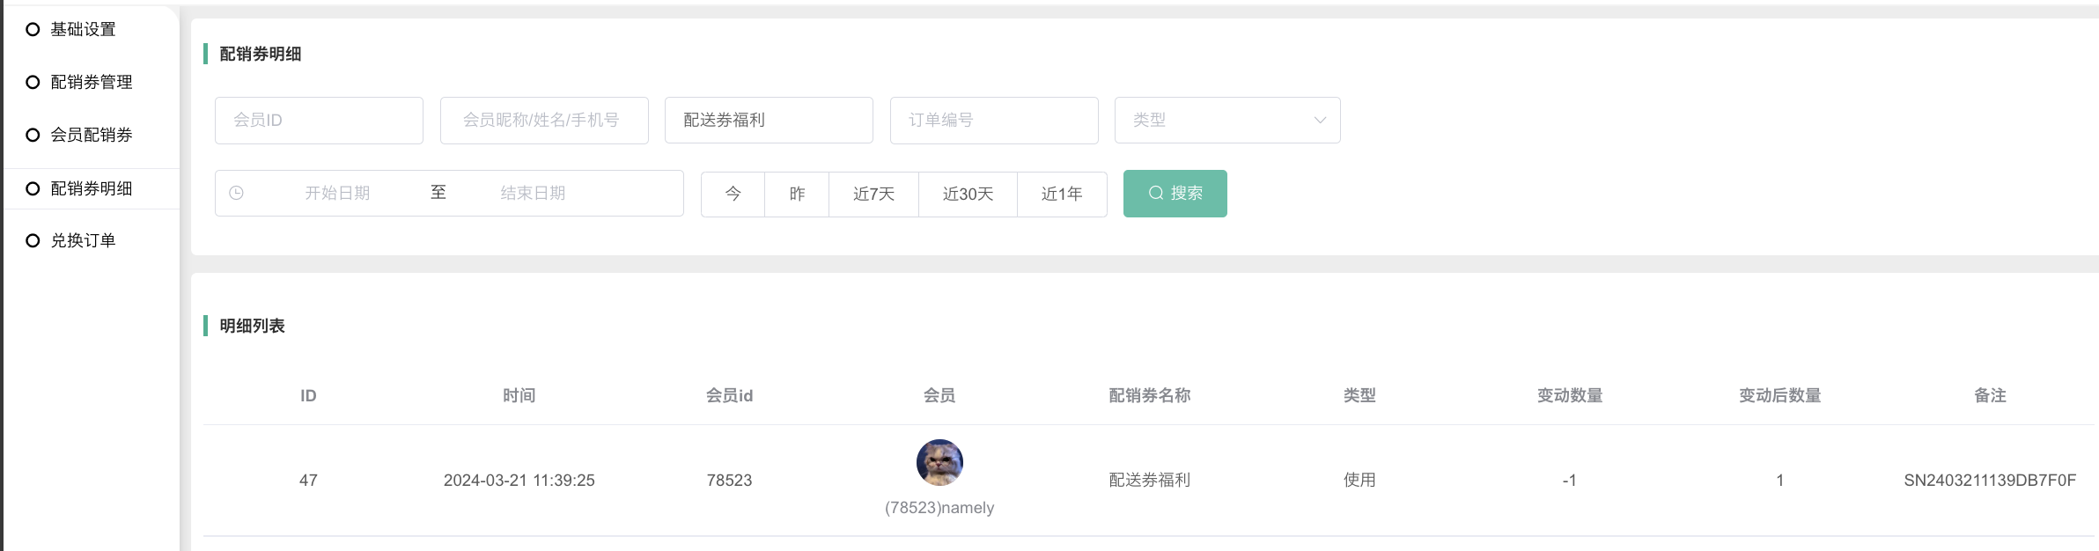The image size is (2099, 551).
Task: Click the magnifier icon on search button
Action: tap(1156, 194)
